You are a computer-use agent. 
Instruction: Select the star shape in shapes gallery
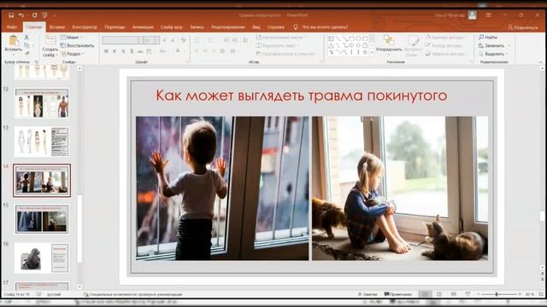pyautogui.click(x=365, y=52)
